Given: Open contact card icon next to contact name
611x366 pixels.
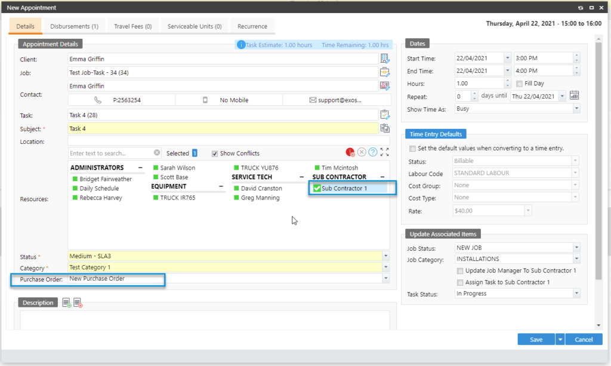Looking at the screenshot, I should [x=385, y=86].
